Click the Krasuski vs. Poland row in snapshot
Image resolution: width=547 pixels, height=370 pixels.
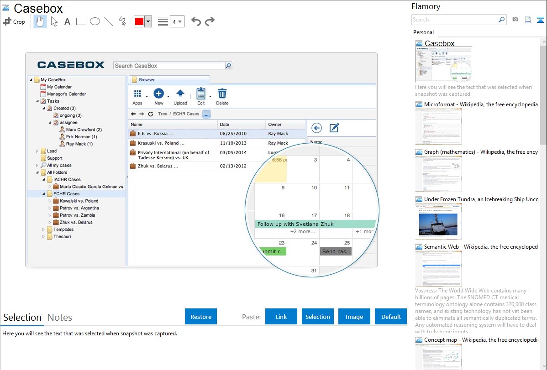(217, 143)
